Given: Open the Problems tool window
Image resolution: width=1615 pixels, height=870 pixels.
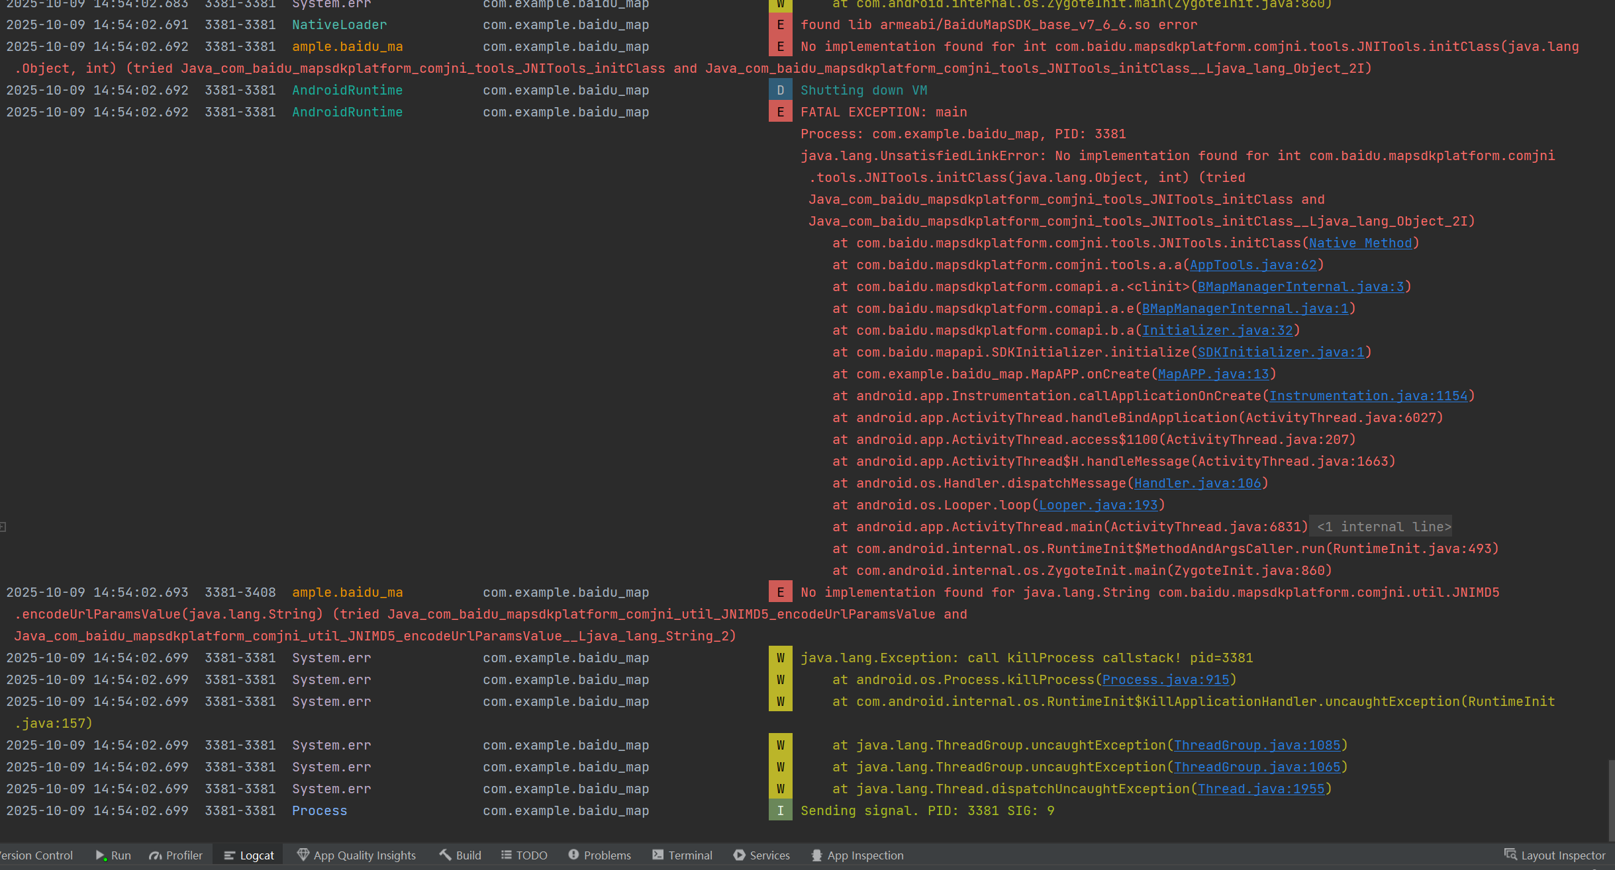Looking at the screenshot, I should point(599,855).
